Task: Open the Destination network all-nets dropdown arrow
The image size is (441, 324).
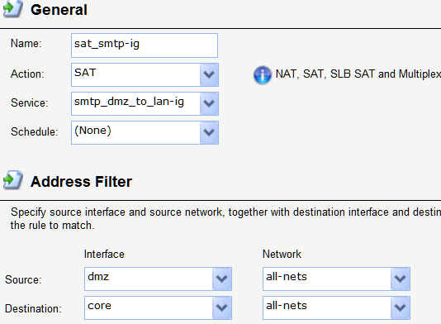Action: [x=401, y=307]
